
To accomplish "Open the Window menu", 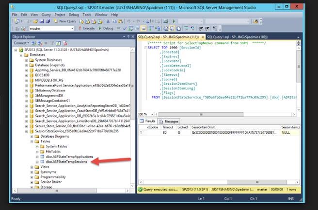I will pyautogui.click(x=101, y=15).
